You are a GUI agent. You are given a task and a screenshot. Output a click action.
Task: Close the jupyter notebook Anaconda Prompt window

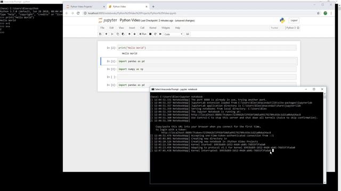322,89
